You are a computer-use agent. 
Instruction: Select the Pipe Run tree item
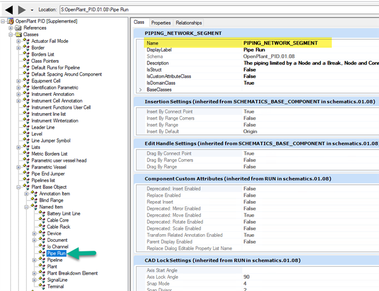coord(56,253)
